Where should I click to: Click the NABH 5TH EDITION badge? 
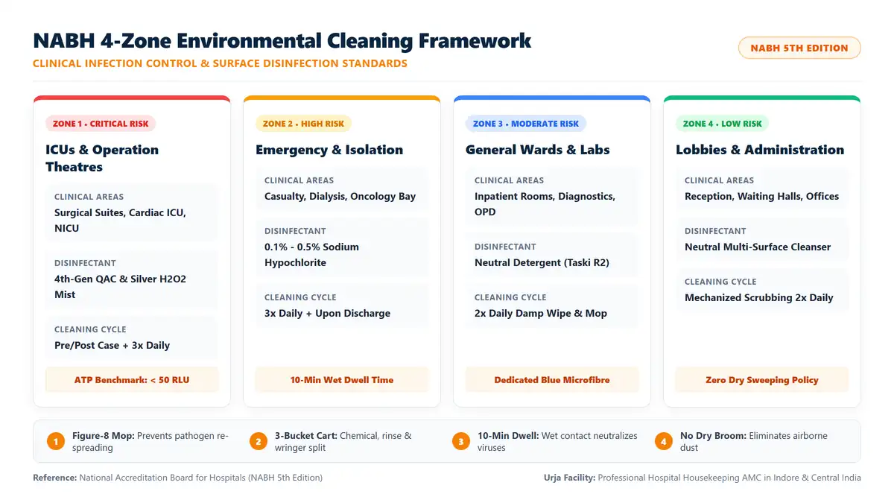click(799, 48)
